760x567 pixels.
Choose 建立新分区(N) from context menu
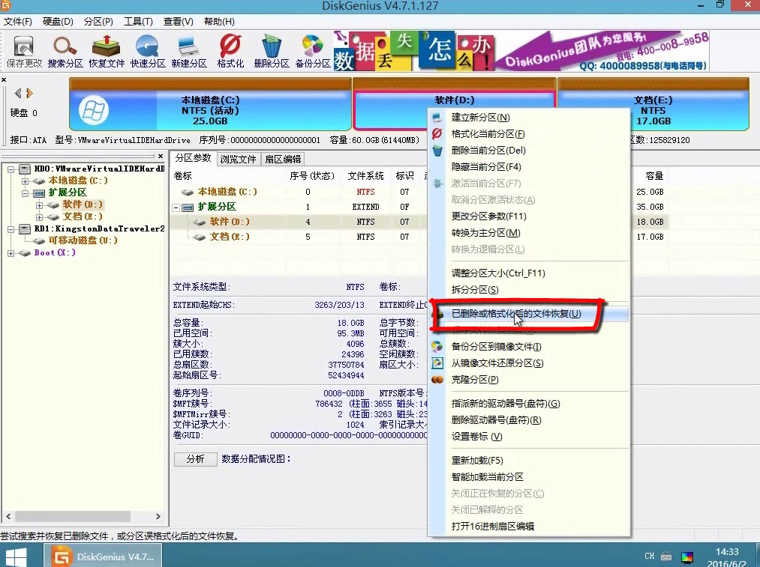point(528,118)
